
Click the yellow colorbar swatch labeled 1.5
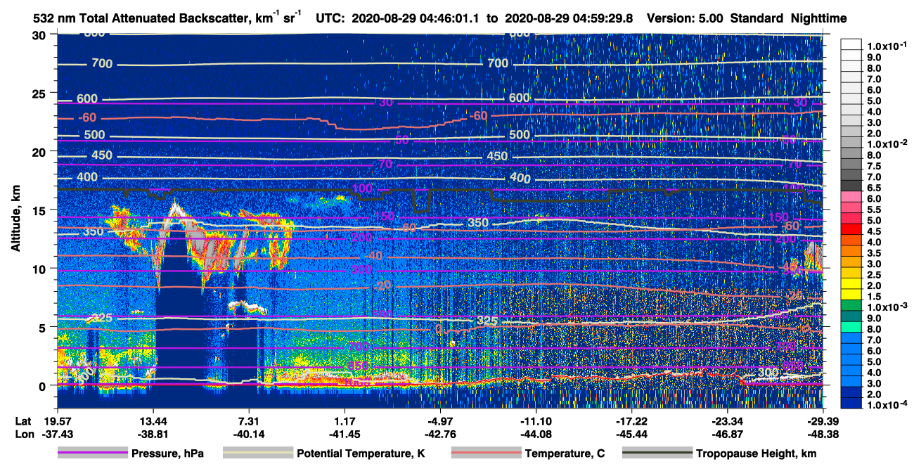pyautogui.click(x=852, y=294)
